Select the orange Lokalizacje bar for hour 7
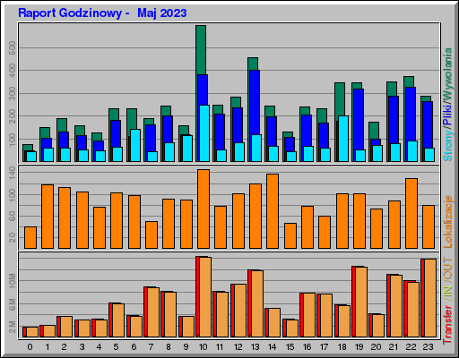This screenshot has height=358, width=459. tap(152, 234)
